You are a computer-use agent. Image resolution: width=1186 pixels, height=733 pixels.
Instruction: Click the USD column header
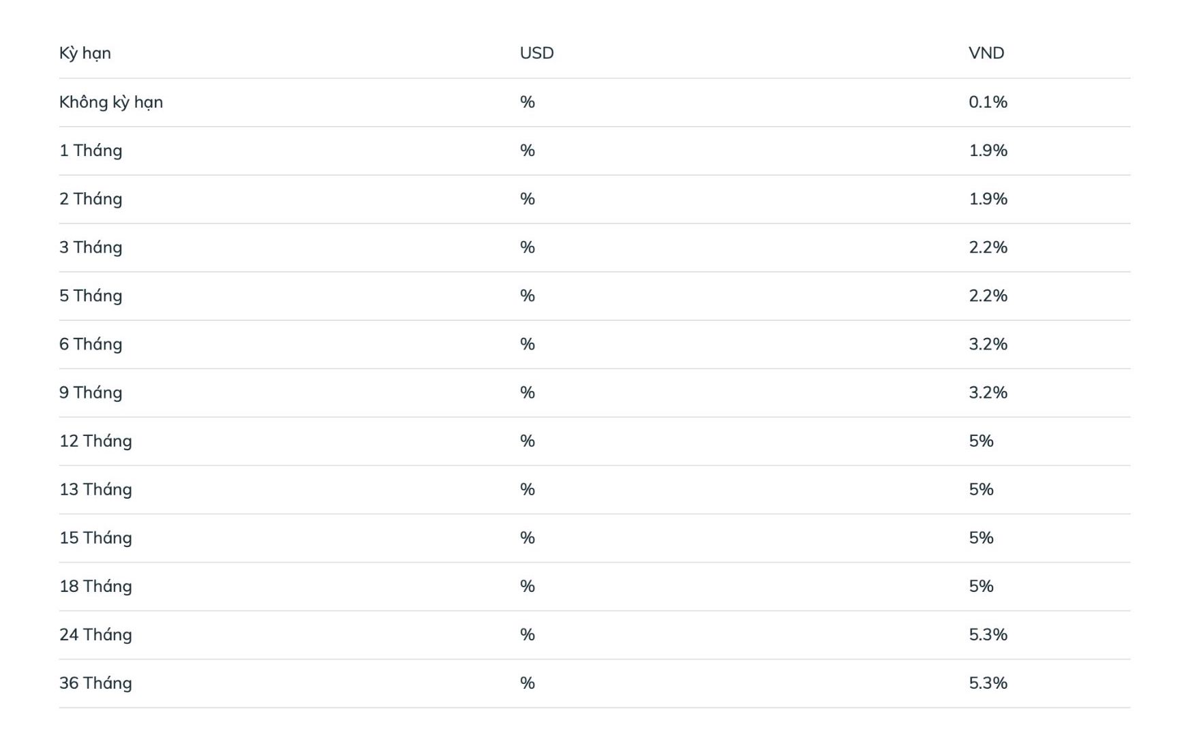click(536, 53)
